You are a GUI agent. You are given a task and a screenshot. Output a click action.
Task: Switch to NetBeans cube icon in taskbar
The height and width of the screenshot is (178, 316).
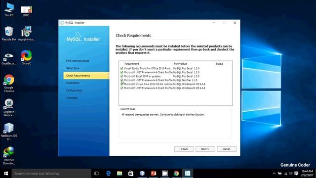point(142,174)
